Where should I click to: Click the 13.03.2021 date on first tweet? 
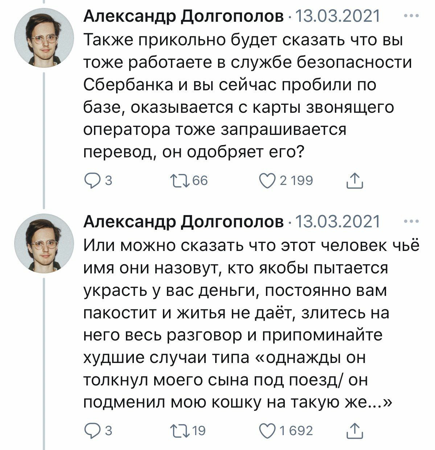[x=338, y=16]
